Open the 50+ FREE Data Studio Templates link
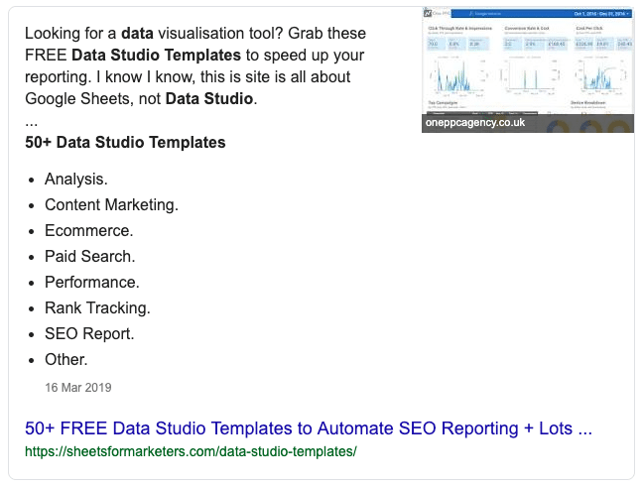643x485 pixels. 309,428
